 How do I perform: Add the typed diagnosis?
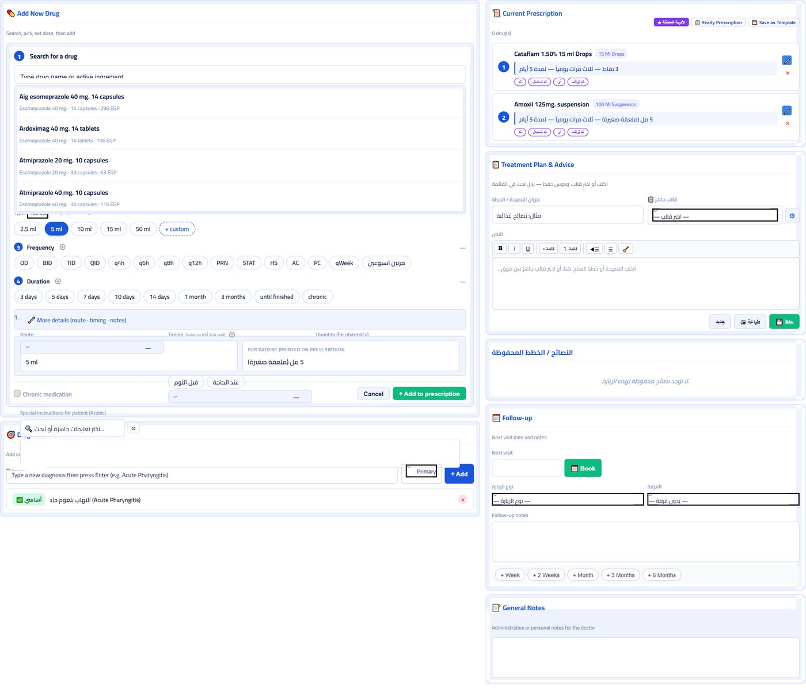pyautogui.click(x=459, y=474)
